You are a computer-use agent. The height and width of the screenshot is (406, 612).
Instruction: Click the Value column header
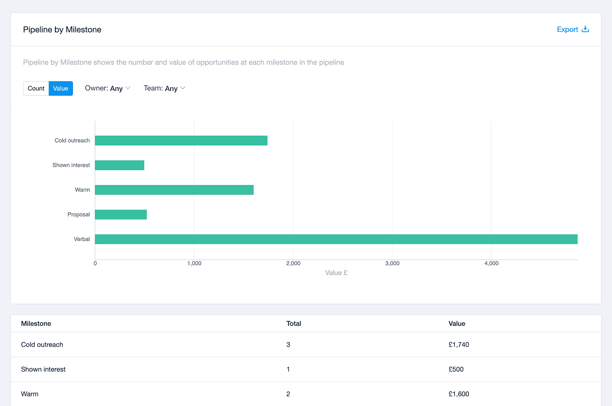pos(456,323)
